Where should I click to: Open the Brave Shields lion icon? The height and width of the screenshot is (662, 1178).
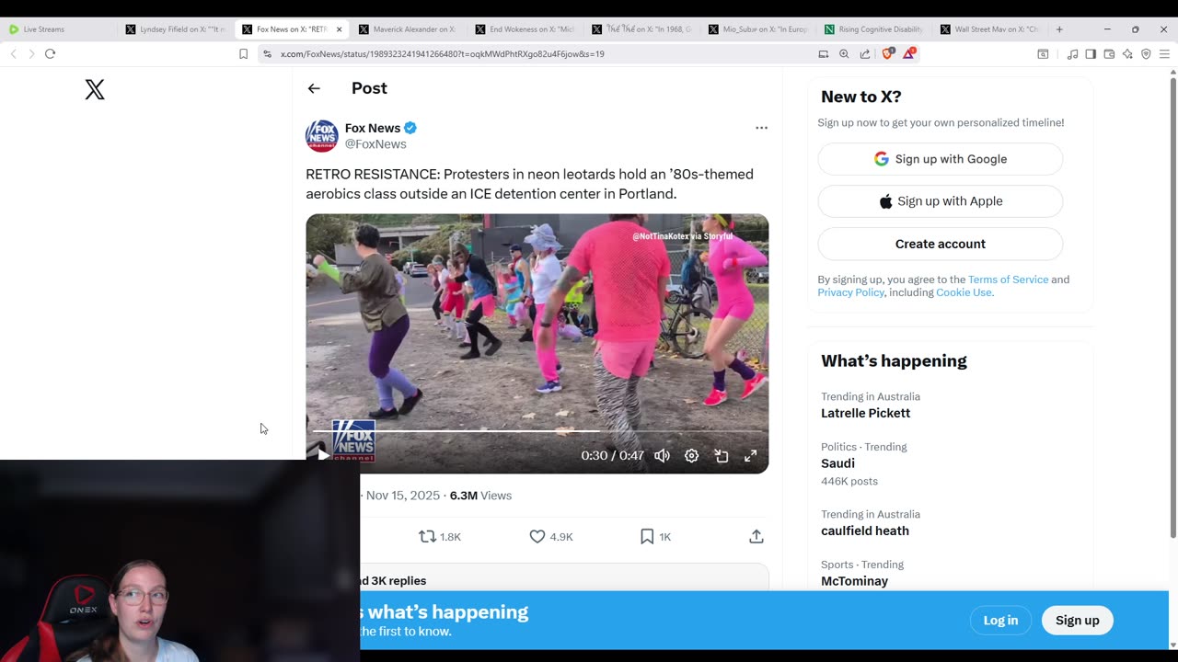pyautogui.click(x=888, y=53)
